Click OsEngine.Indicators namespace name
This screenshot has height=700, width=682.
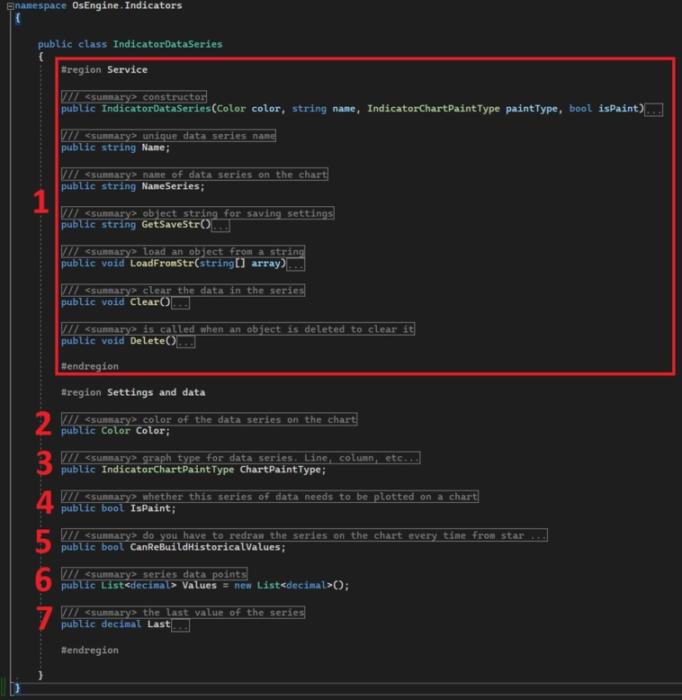coord(127,5)
